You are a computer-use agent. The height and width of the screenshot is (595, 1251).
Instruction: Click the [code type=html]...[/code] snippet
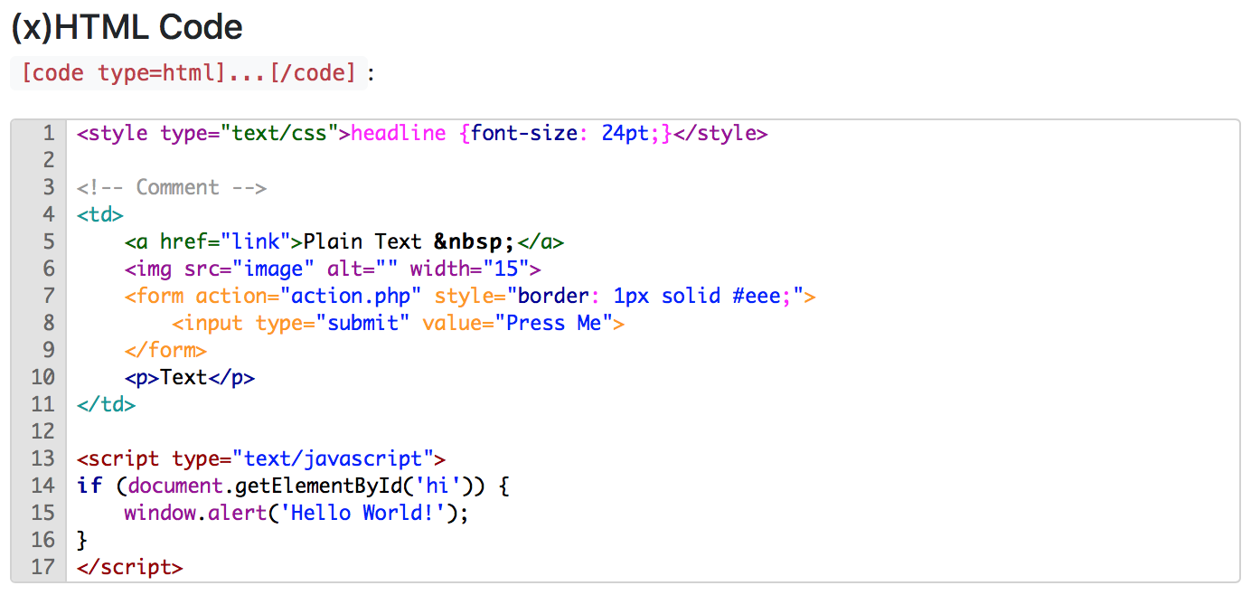pyautogui.click(x=188, y=73)
